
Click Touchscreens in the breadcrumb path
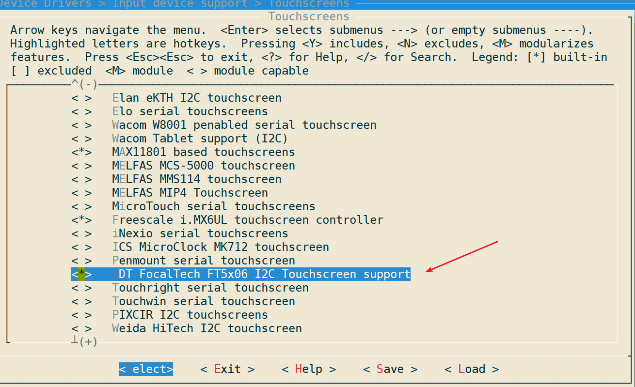click(x=309, y=4)
